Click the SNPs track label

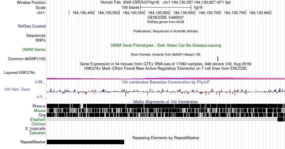(x=40, y=40)
